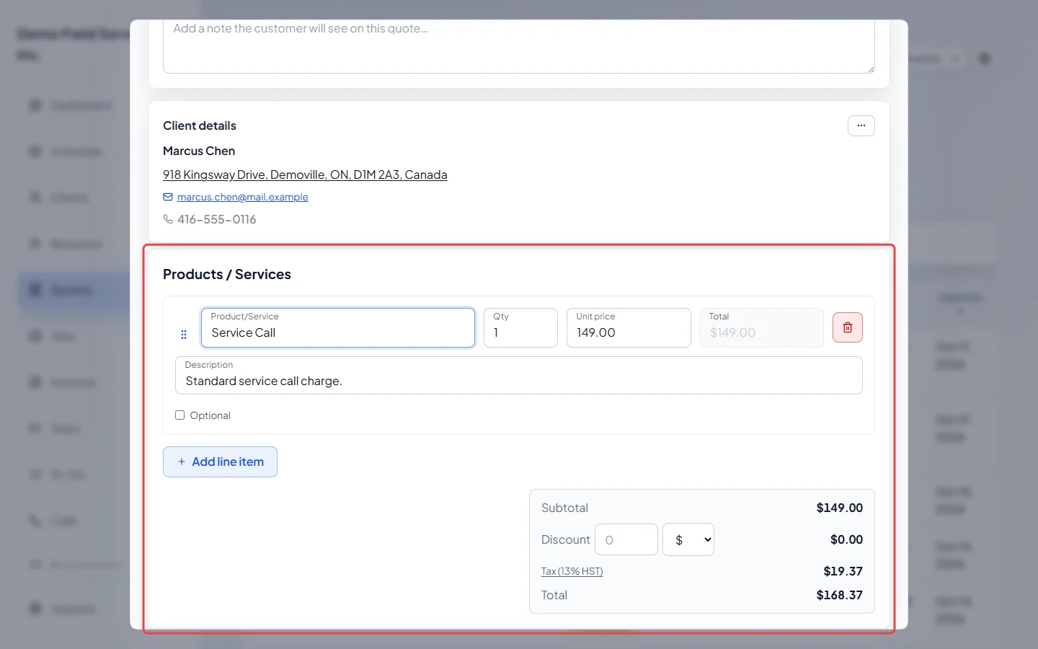
Task: Open the discount type dropdown
Action: (688, 539)
